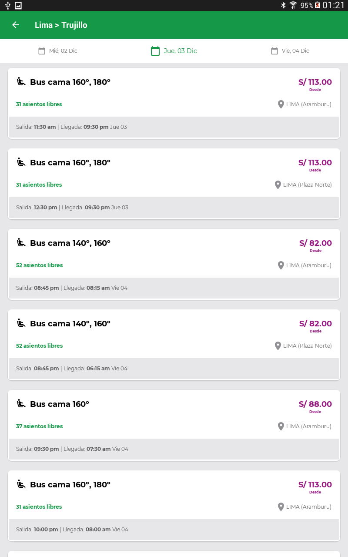Click calendar icon beside Mié, 02 Dic
Image resolution: width=348 pixels, height=557 pixels.
pos(42,51)
